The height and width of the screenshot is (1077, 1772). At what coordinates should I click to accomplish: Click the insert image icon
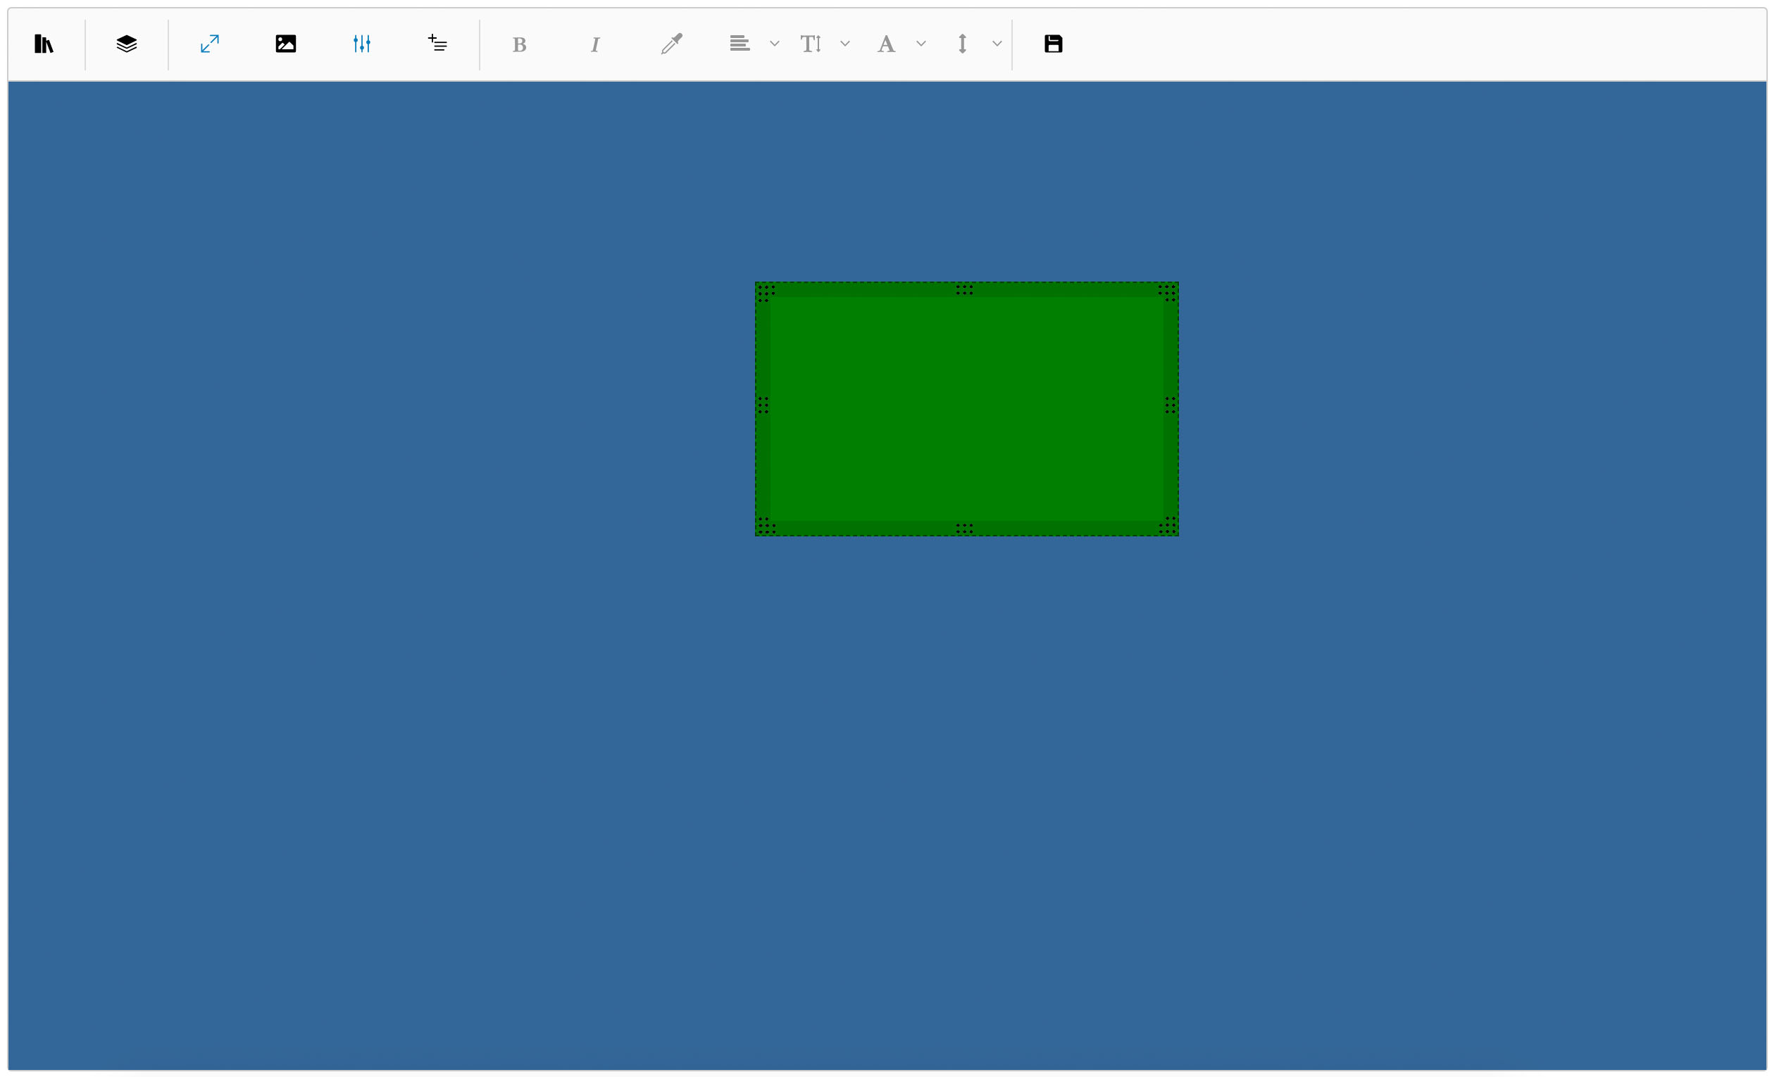285,44
